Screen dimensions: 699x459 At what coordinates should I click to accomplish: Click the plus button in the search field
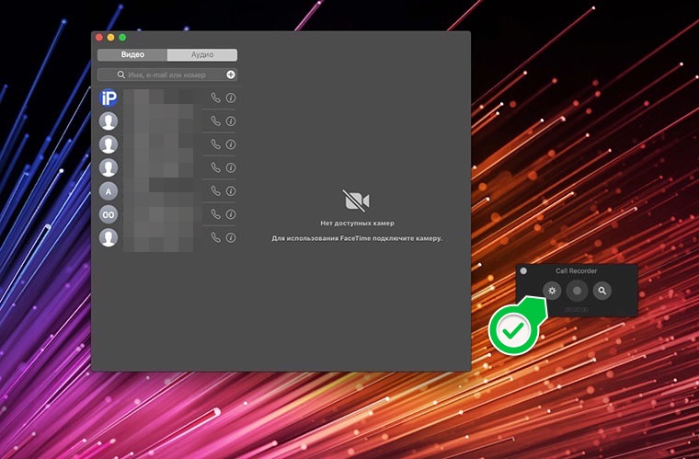click(231, 75)
